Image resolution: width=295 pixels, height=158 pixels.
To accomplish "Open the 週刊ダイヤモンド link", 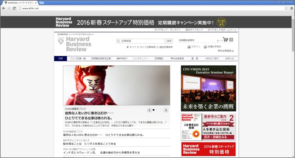I will 194,30.
